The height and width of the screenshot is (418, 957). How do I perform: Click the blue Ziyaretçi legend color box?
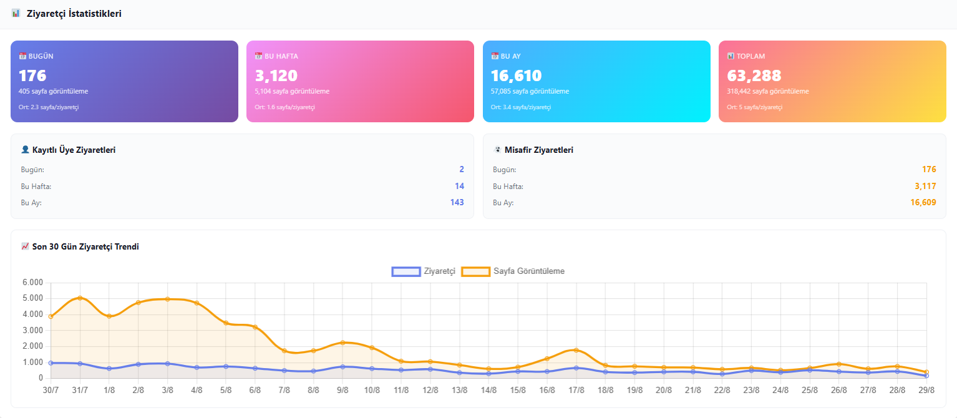pyautogui.click(x=406, y=271)
